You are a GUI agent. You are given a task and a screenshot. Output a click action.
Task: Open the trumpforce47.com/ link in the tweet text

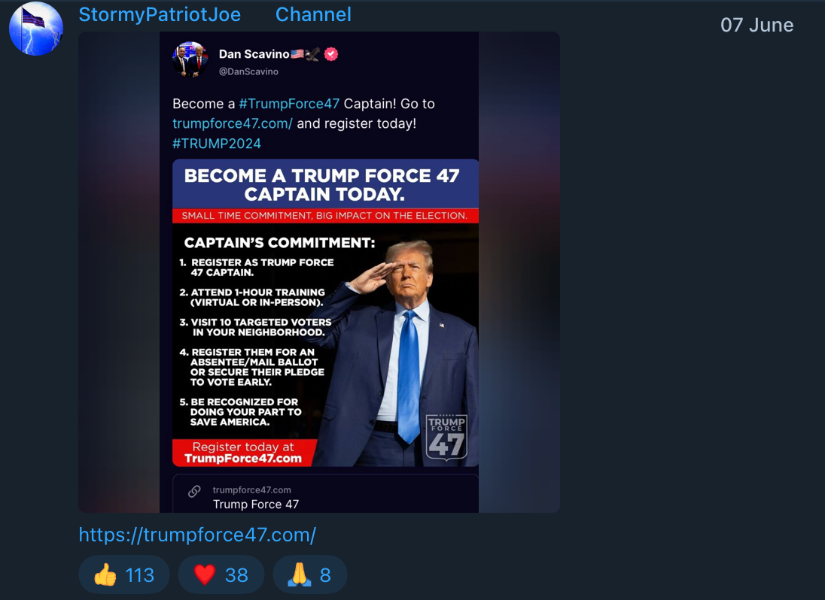pos(232,123)
